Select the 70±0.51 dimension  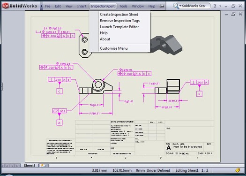coord(95,105)
